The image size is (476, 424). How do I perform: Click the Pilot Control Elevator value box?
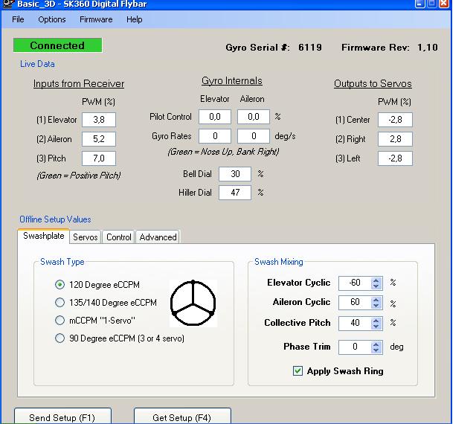(x=215, y=117)
